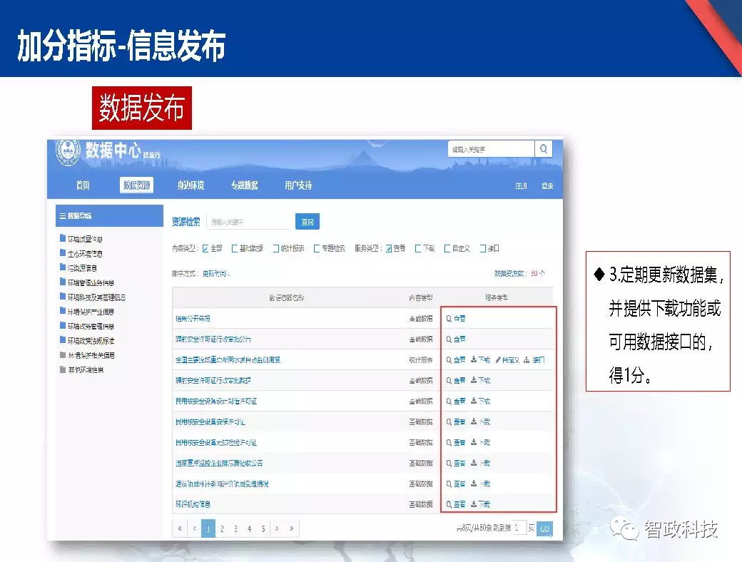Uncheck the 全部 content type checkbox
The width and height of the screenshot is (742, 562).
[205, 248]
